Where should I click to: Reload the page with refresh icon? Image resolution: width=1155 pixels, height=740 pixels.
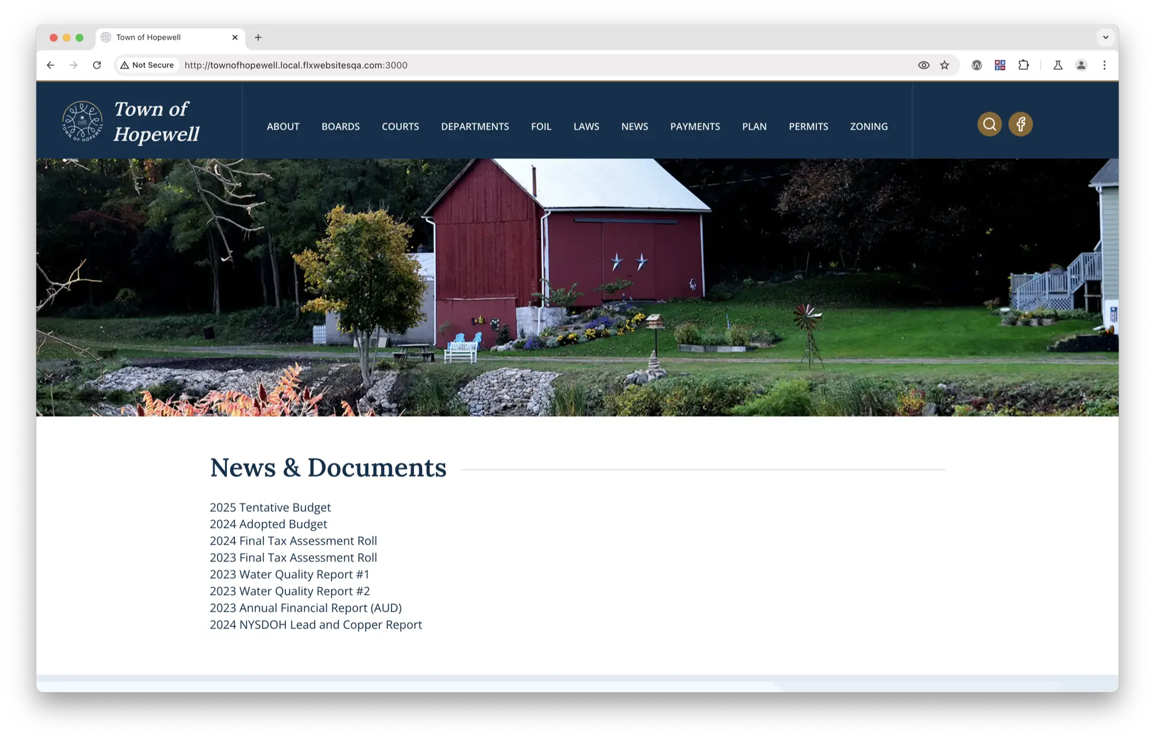click(x=97, y=65)
